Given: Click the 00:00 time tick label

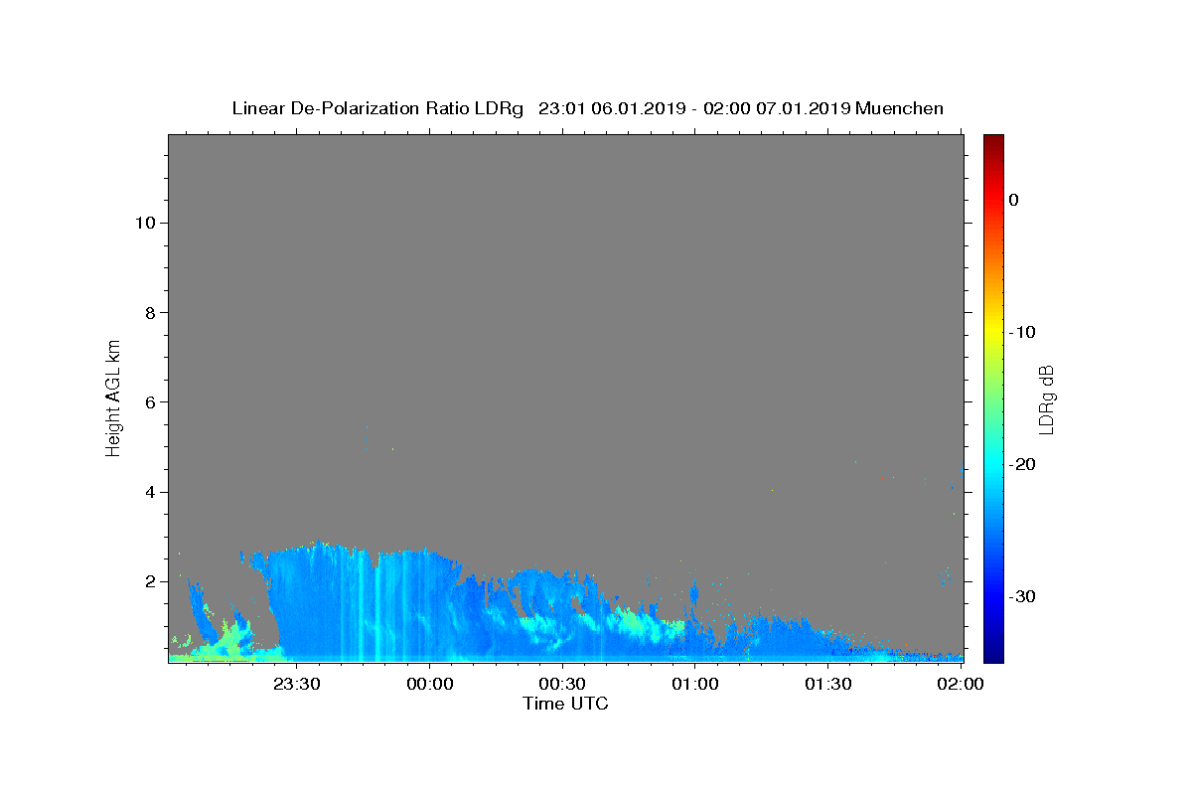Looking at the screenshot, I should 430,684.
